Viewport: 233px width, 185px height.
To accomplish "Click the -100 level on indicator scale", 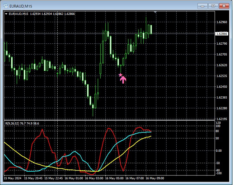I will [218, 173].
